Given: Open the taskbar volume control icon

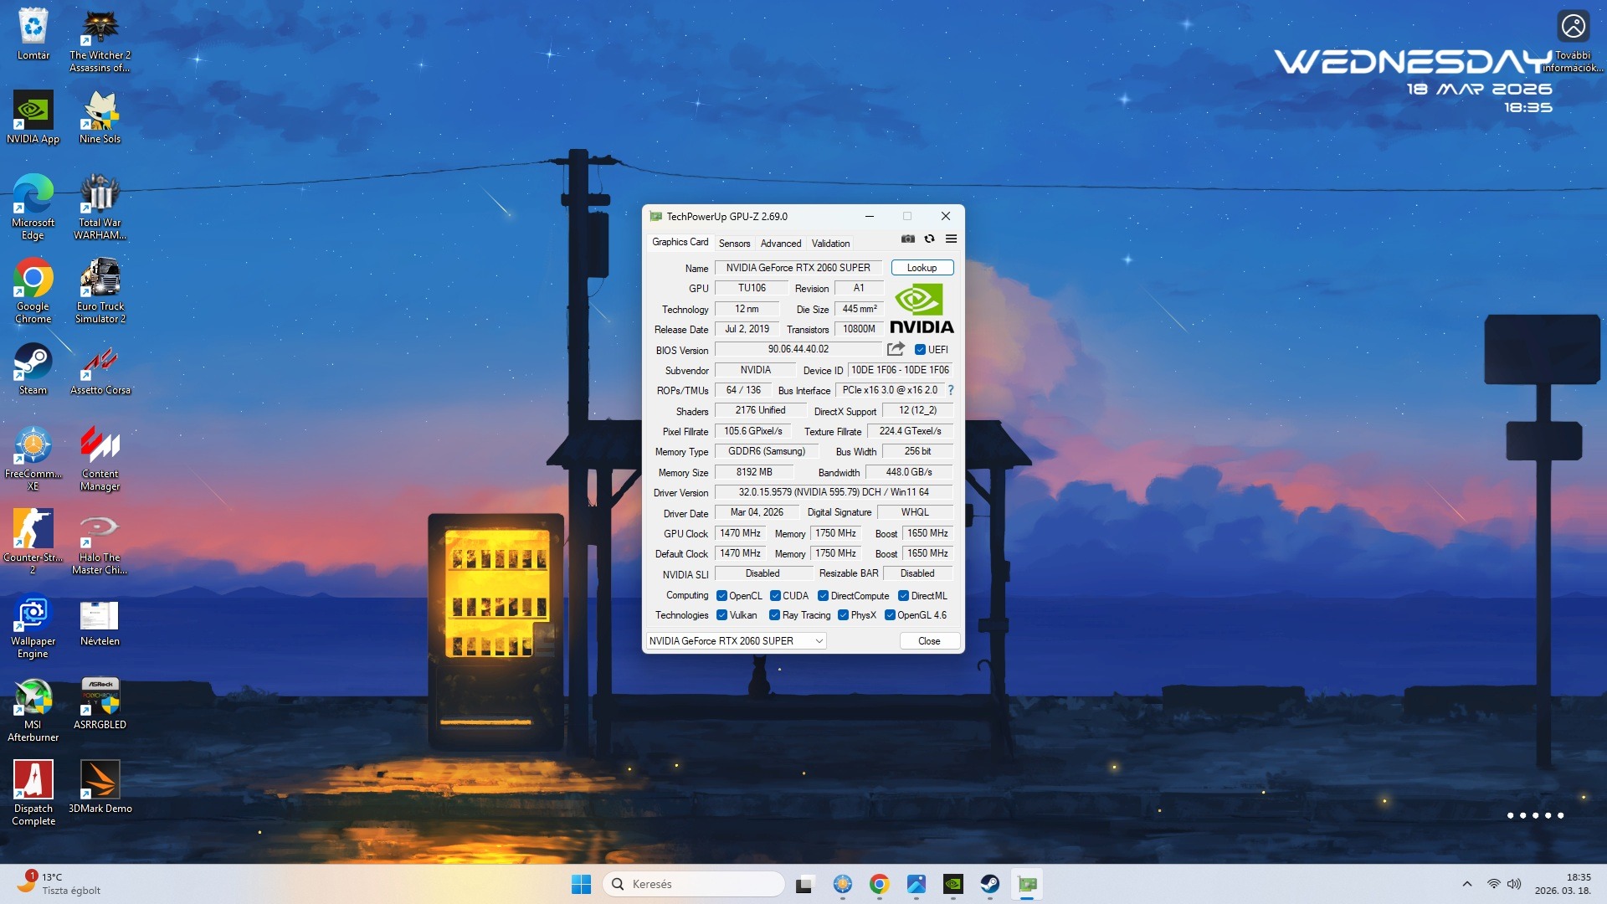Looking at the screenshot, I should (x=1513, y=884).
